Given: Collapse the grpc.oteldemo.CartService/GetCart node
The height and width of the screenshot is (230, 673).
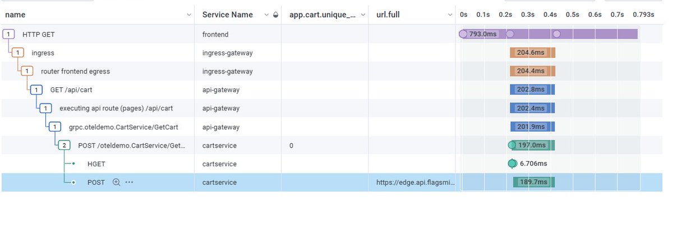Looking at the screenshot, I should 55,126.
